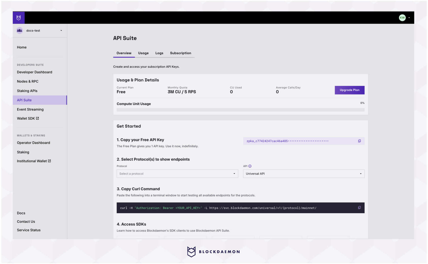
Task: Go to Staking under Wallets & Staking
Action: tap(23, 152)
